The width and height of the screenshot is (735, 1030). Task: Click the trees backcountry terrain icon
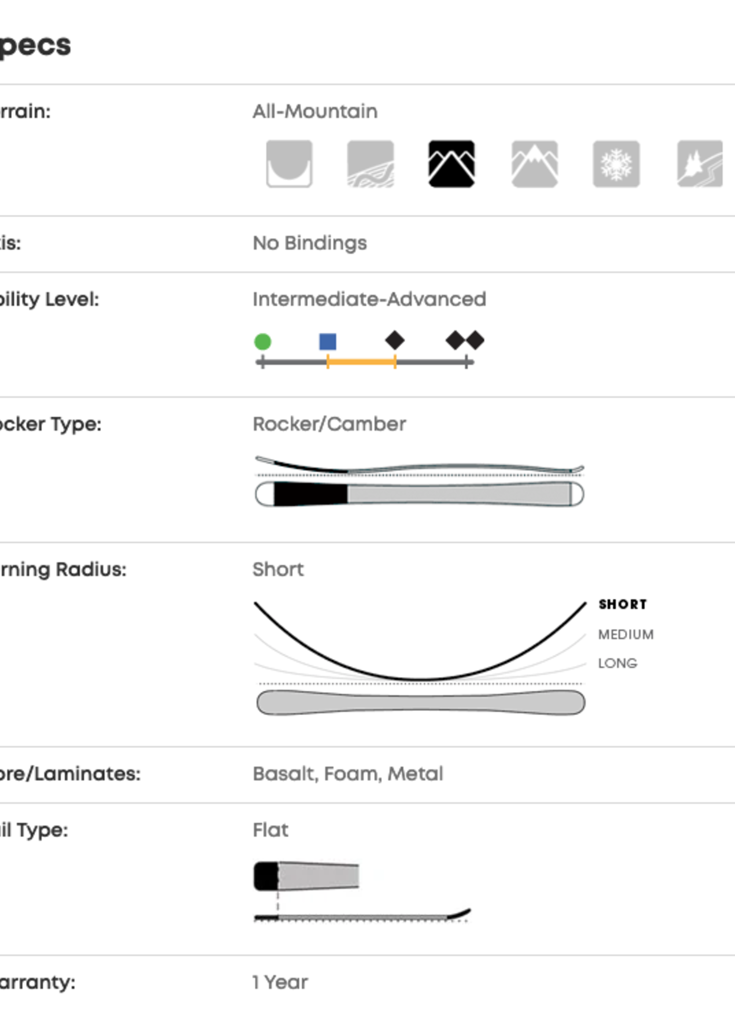coord(700,163)
